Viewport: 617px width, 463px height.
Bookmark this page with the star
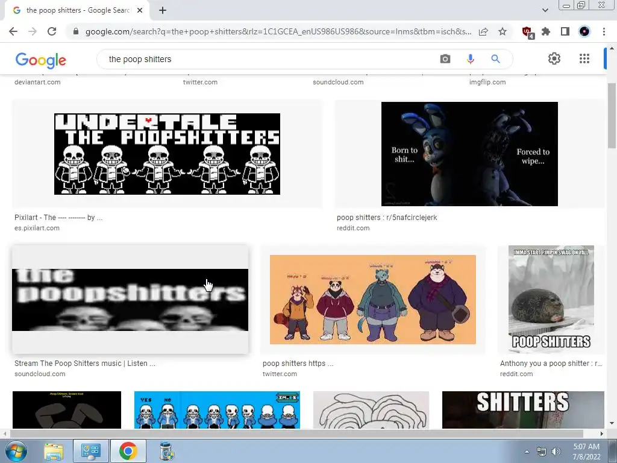[x=503, y=31]
